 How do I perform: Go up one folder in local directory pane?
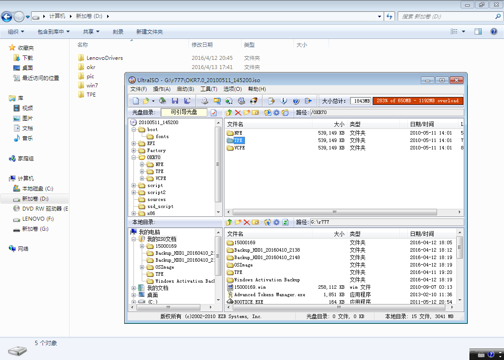click(229, 222)
